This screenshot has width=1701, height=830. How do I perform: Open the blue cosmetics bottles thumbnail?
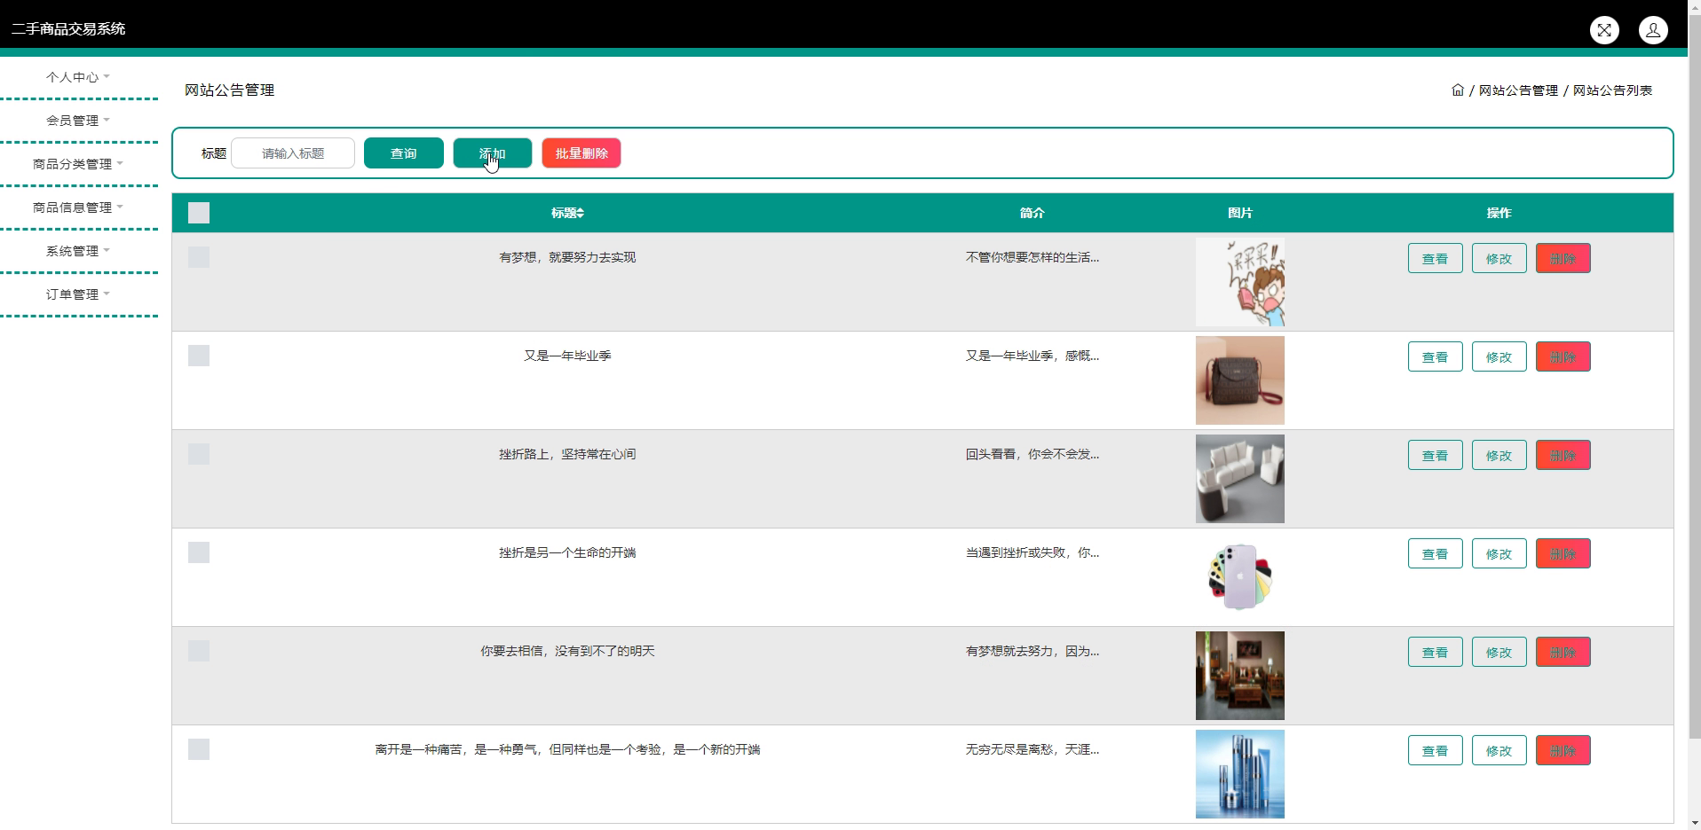[x=1240, y=774]
